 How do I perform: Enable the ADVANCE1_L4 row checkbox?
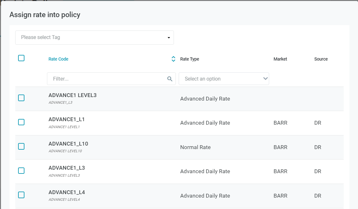(21, 195)
